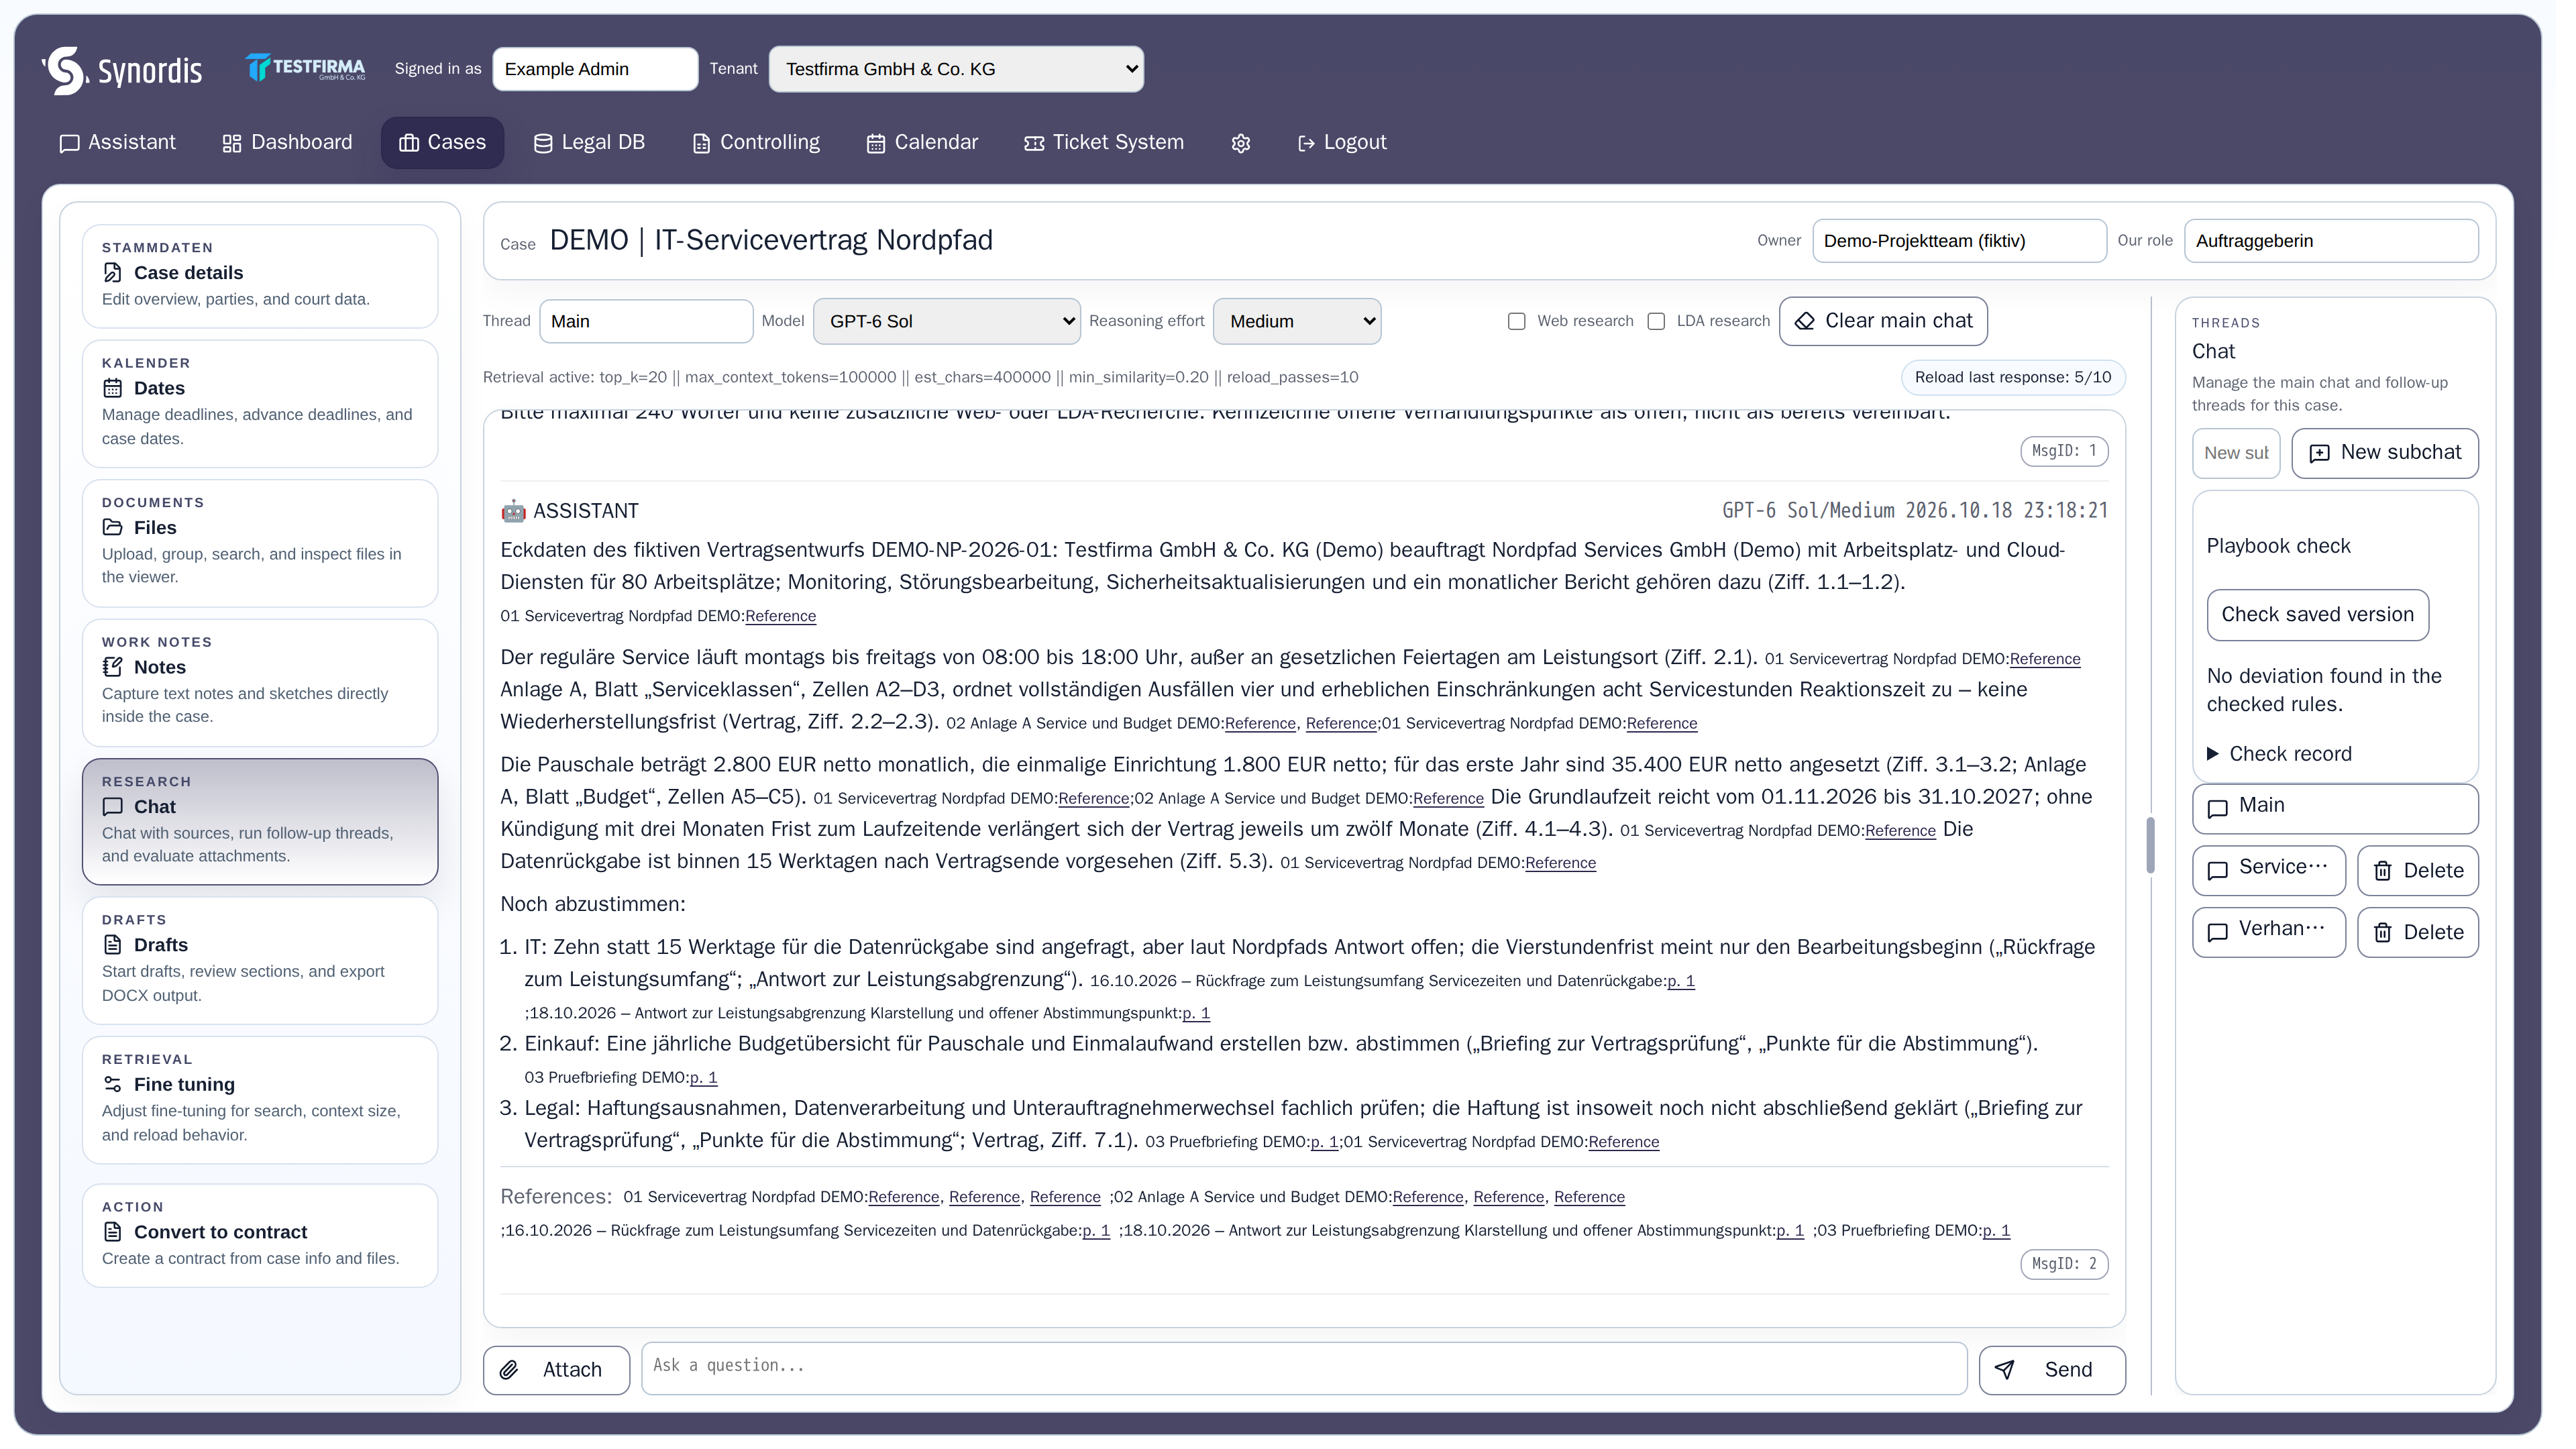
Task: Enable the LDA research checkbox
Action: pyautogui.click(x=1669, y=324)
